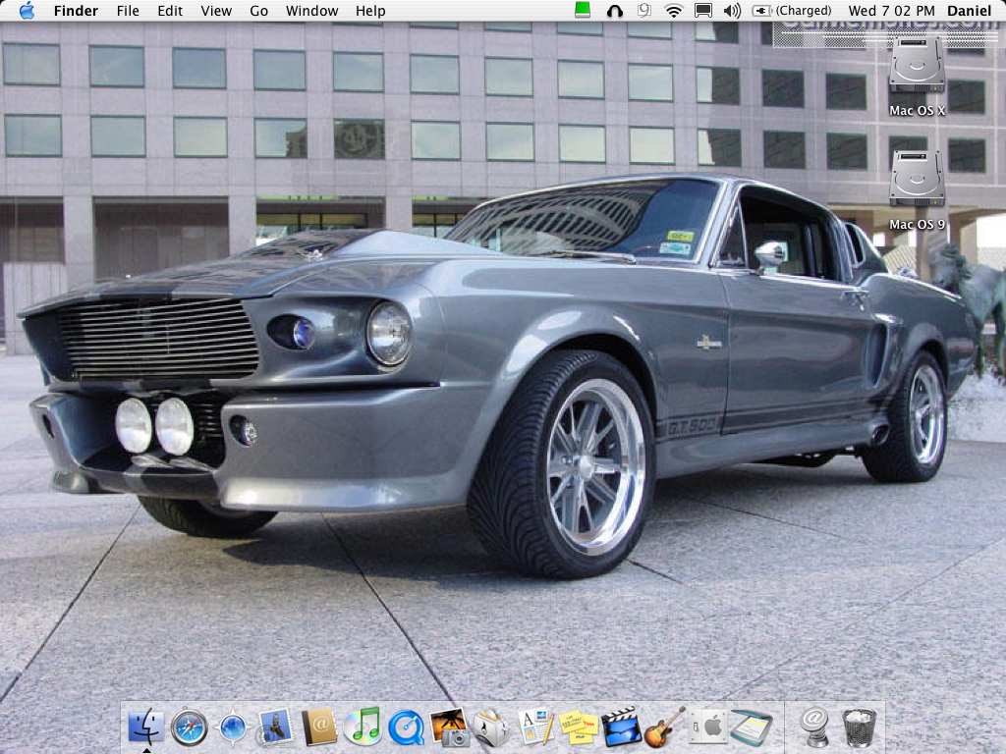Open the Go menu
Screen dimensions: 1006x754
click(258, 11)
